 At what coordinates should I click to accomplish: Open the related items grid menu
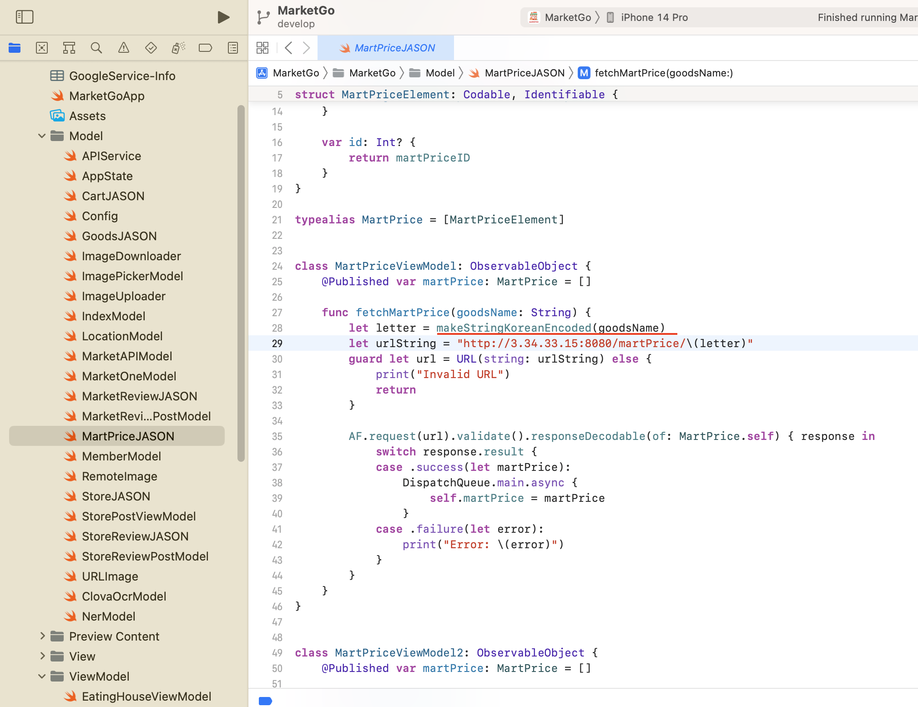coord(262,48)
